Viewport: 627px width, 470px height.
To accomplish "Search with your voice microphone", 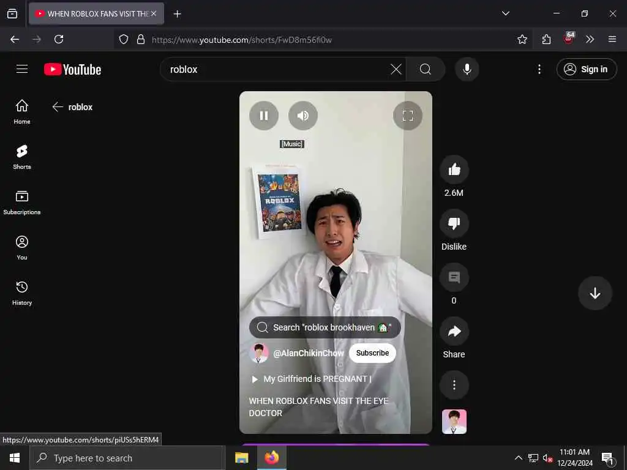I will pos(467,69).
